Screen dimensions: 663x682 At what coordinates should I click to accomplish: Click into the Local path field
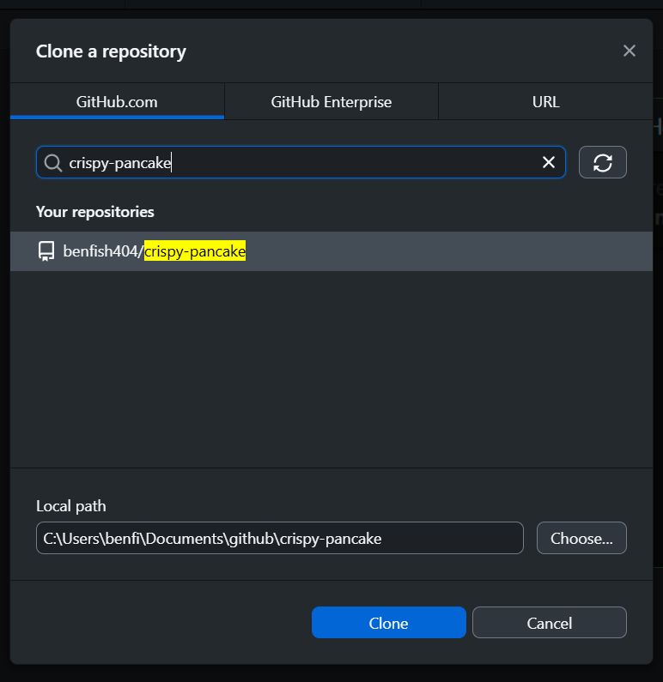point(280,538)
